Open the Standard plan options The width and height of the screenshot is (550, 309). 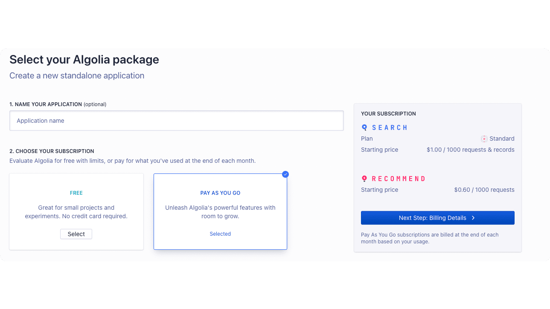click(498, 139)
